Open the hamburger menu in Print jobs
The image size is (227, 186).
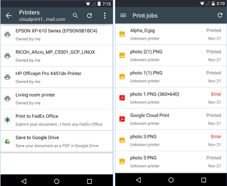click(x=123, y=15)
